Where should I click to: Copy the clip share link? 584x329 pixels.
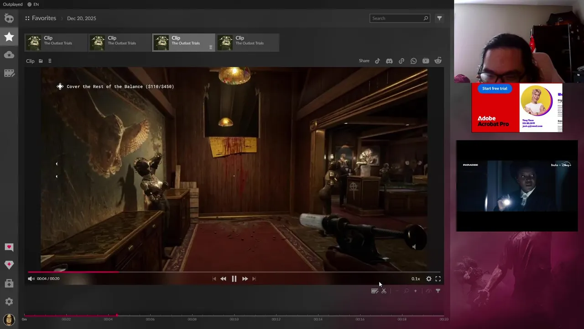click(401, 61)
